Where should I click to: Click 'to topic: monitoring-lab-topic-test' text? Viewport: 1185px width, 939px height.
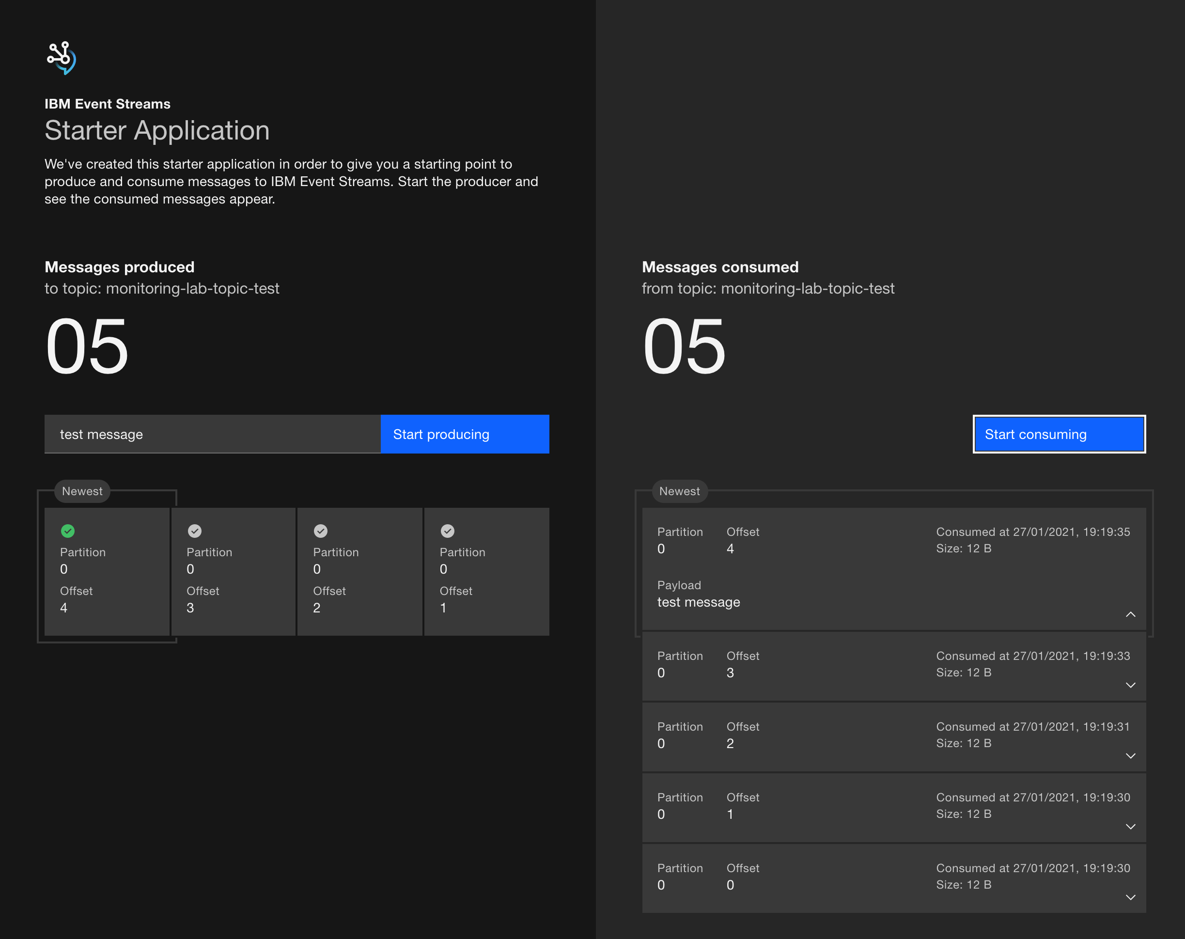click(162, 288)
